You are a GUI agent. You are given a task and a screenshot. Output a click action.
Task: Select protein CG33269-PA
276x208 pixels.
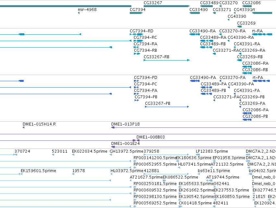(252, 104)
